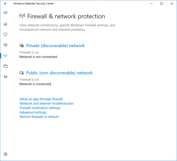The width and height of the screenshot is (177, 161).
Task: Open Family options sidebar icon
Action: pos(6,77)
